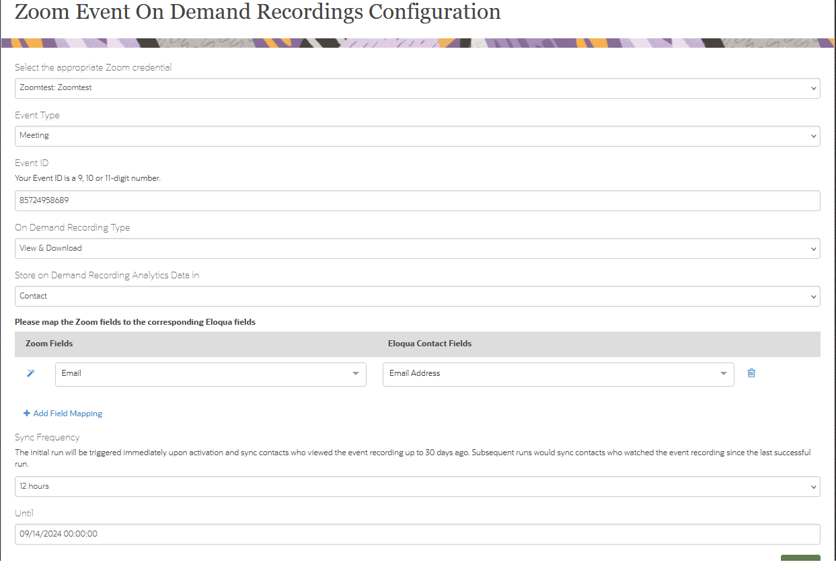Screen dimensions: 836x583
Task: Open the Sync Frequency 12 hours dropdown
Action: click(x=417, y=486)
